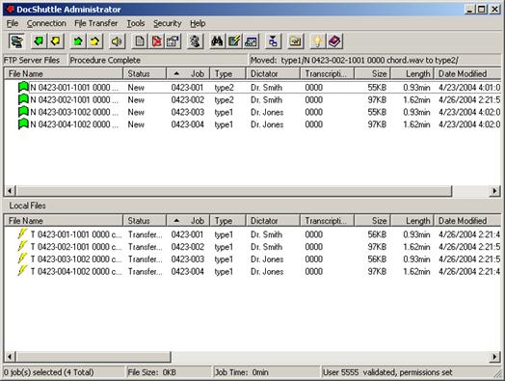The height and width of the screenshot is (381, 505).
Task: Click the green left-arrow download icon
Action: pyautogui.click(x=39, y=41)
